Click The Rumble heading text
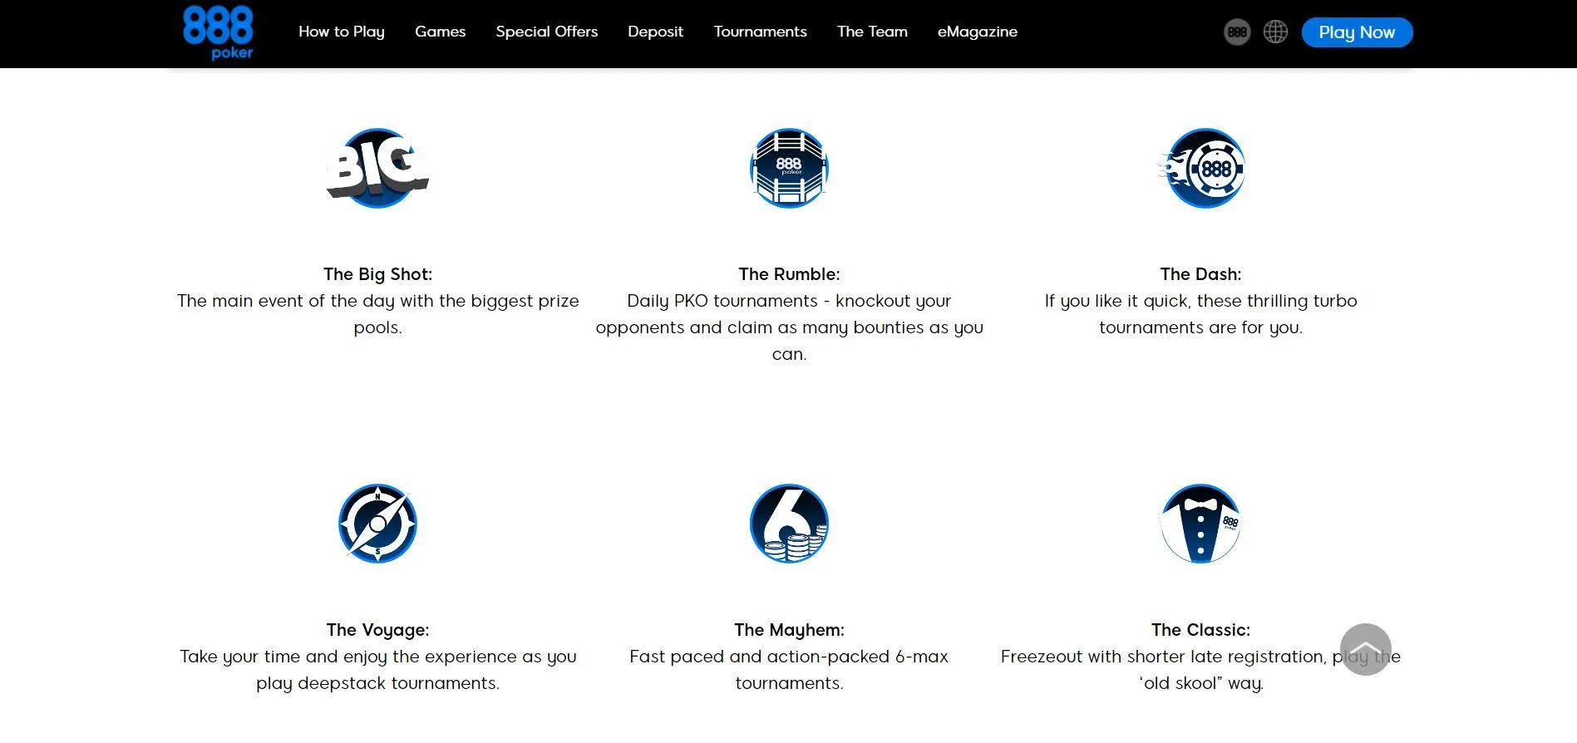 pos(789,274)
